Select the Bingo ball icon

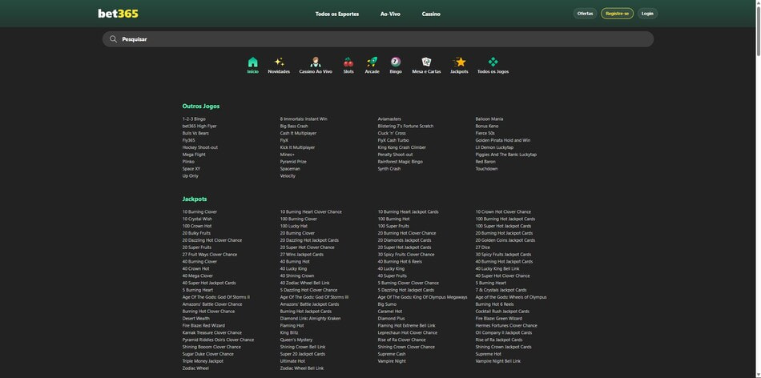pos(396,62)
